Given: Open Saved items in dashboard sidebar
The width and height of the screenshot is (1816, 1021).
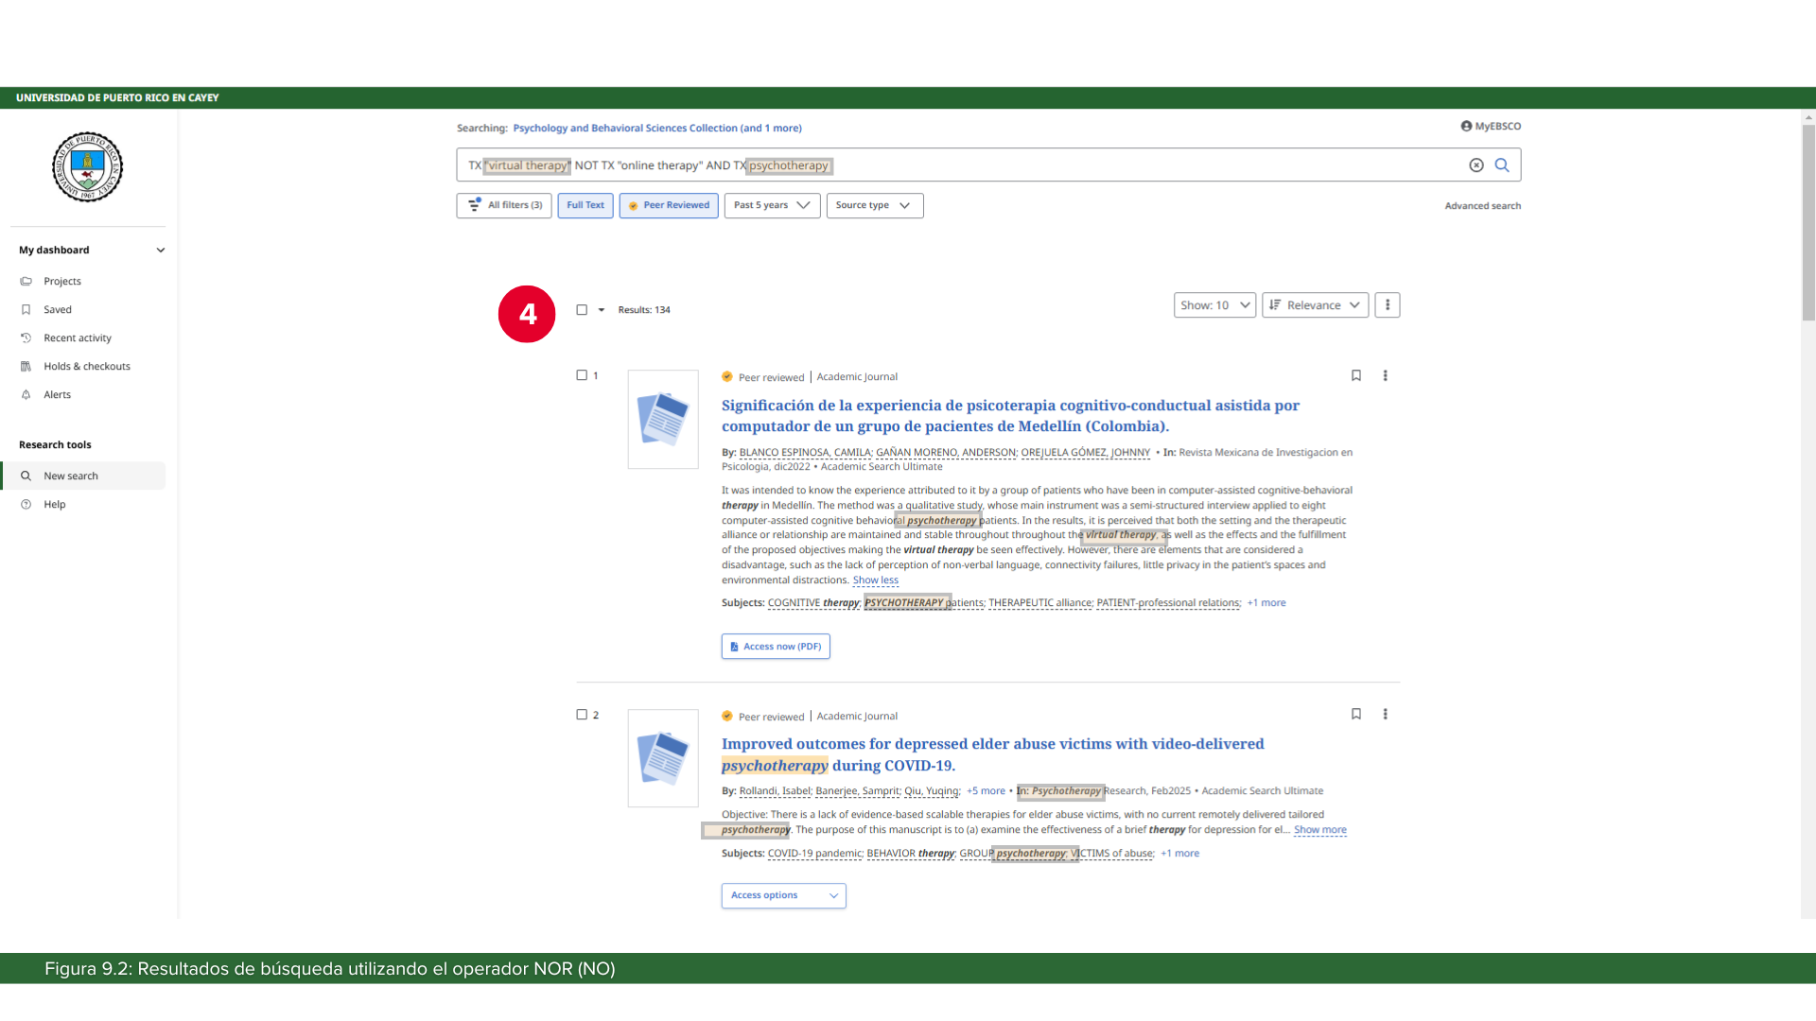Looking at the screenshot, I should point(57,309).
